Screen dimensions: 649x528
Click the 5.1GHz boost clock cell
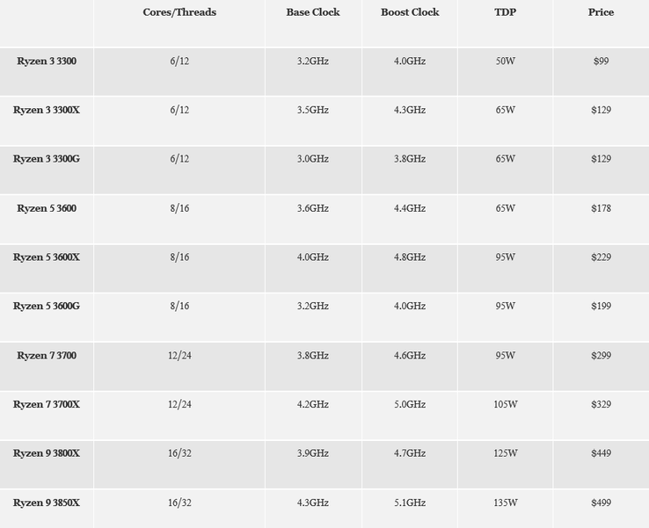pyautogui.click(x=410, y=503)
